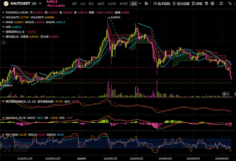Select the 15分 timeframe

[101, 4]
